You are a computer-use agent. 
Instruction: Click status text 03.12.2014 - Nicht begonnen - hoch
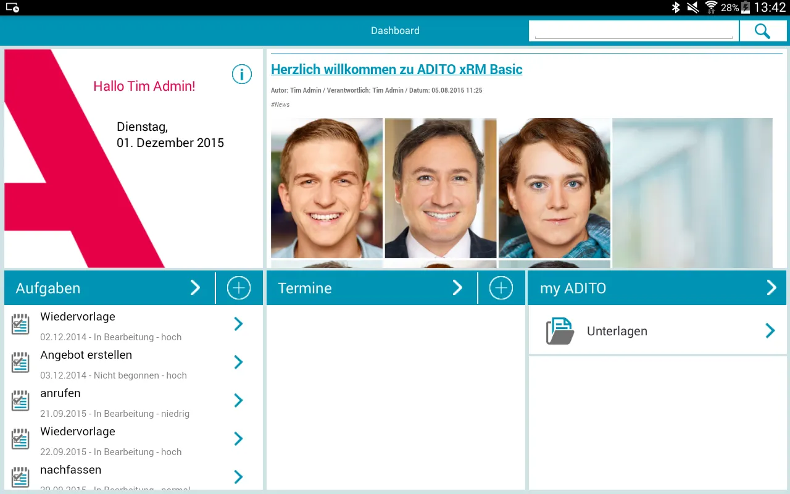click(x=114, y=375)
